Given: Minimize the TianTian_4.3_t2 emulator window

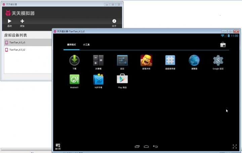Looking at the screenshot, I should [x=224, y=31].
